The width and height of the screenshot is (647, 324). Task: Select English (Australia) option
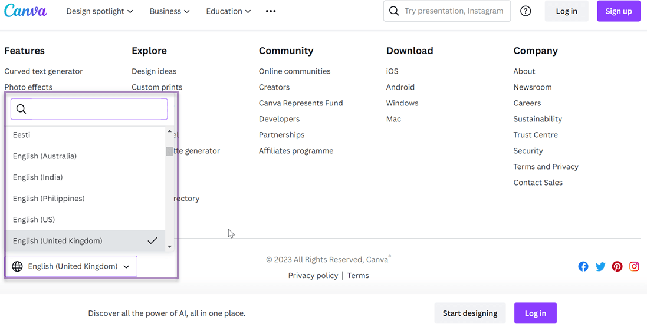click(86, 156)
